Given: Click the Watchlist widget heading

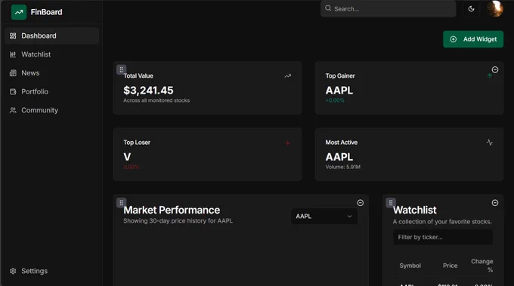Looking at the screenshot, I should coord(415,210).
